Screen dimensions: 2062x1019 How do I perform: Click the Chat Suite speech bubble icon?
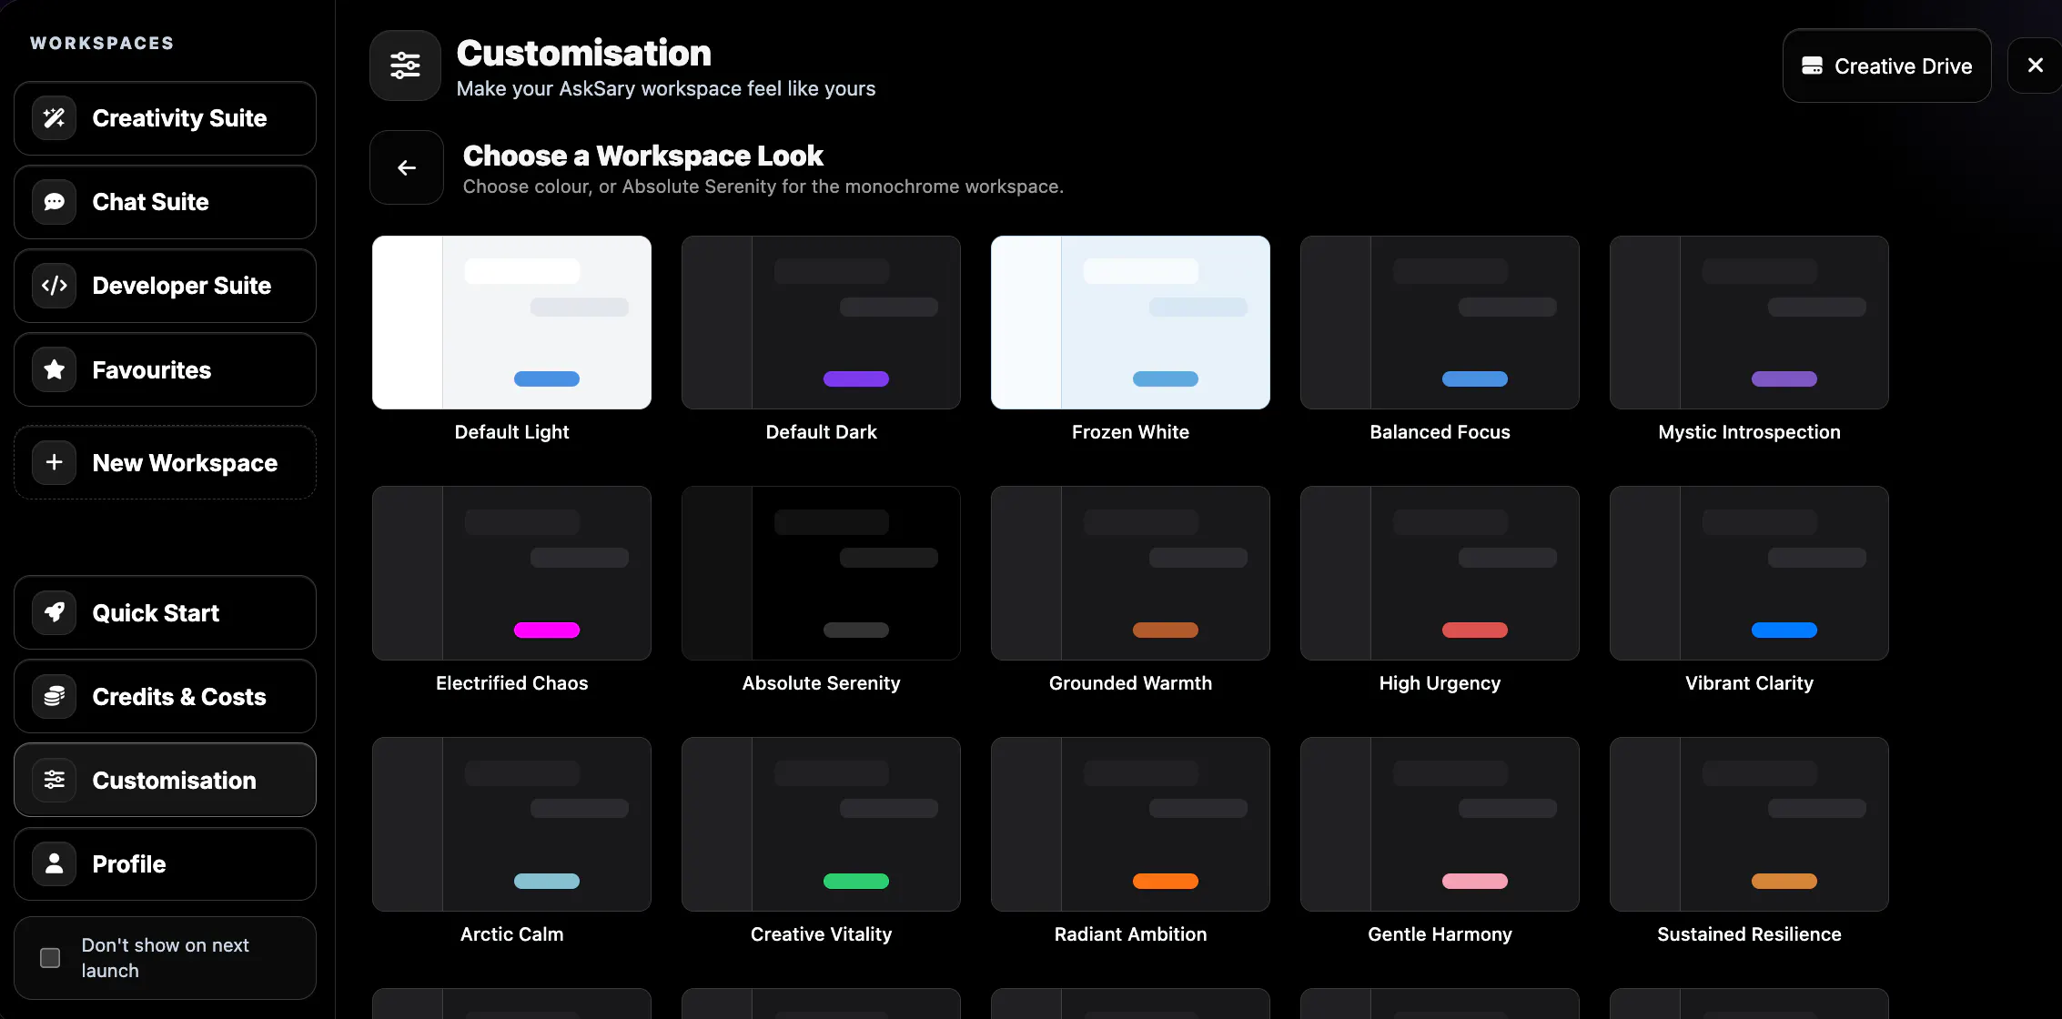click(x=55, y=202)
